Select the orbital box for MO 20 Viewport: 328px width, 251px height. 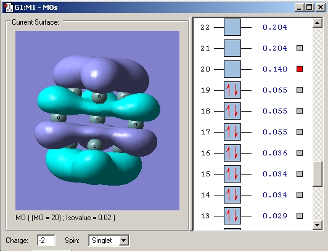(x=232, y=69)
